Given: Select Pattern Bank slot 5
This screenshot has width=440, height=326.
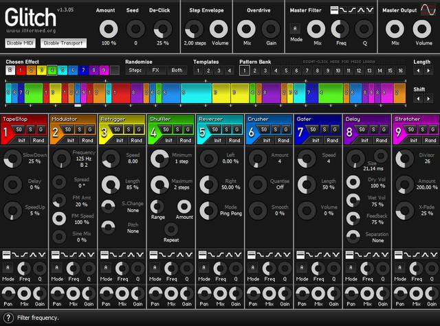Looking at the screenshot, I should 286,71.
